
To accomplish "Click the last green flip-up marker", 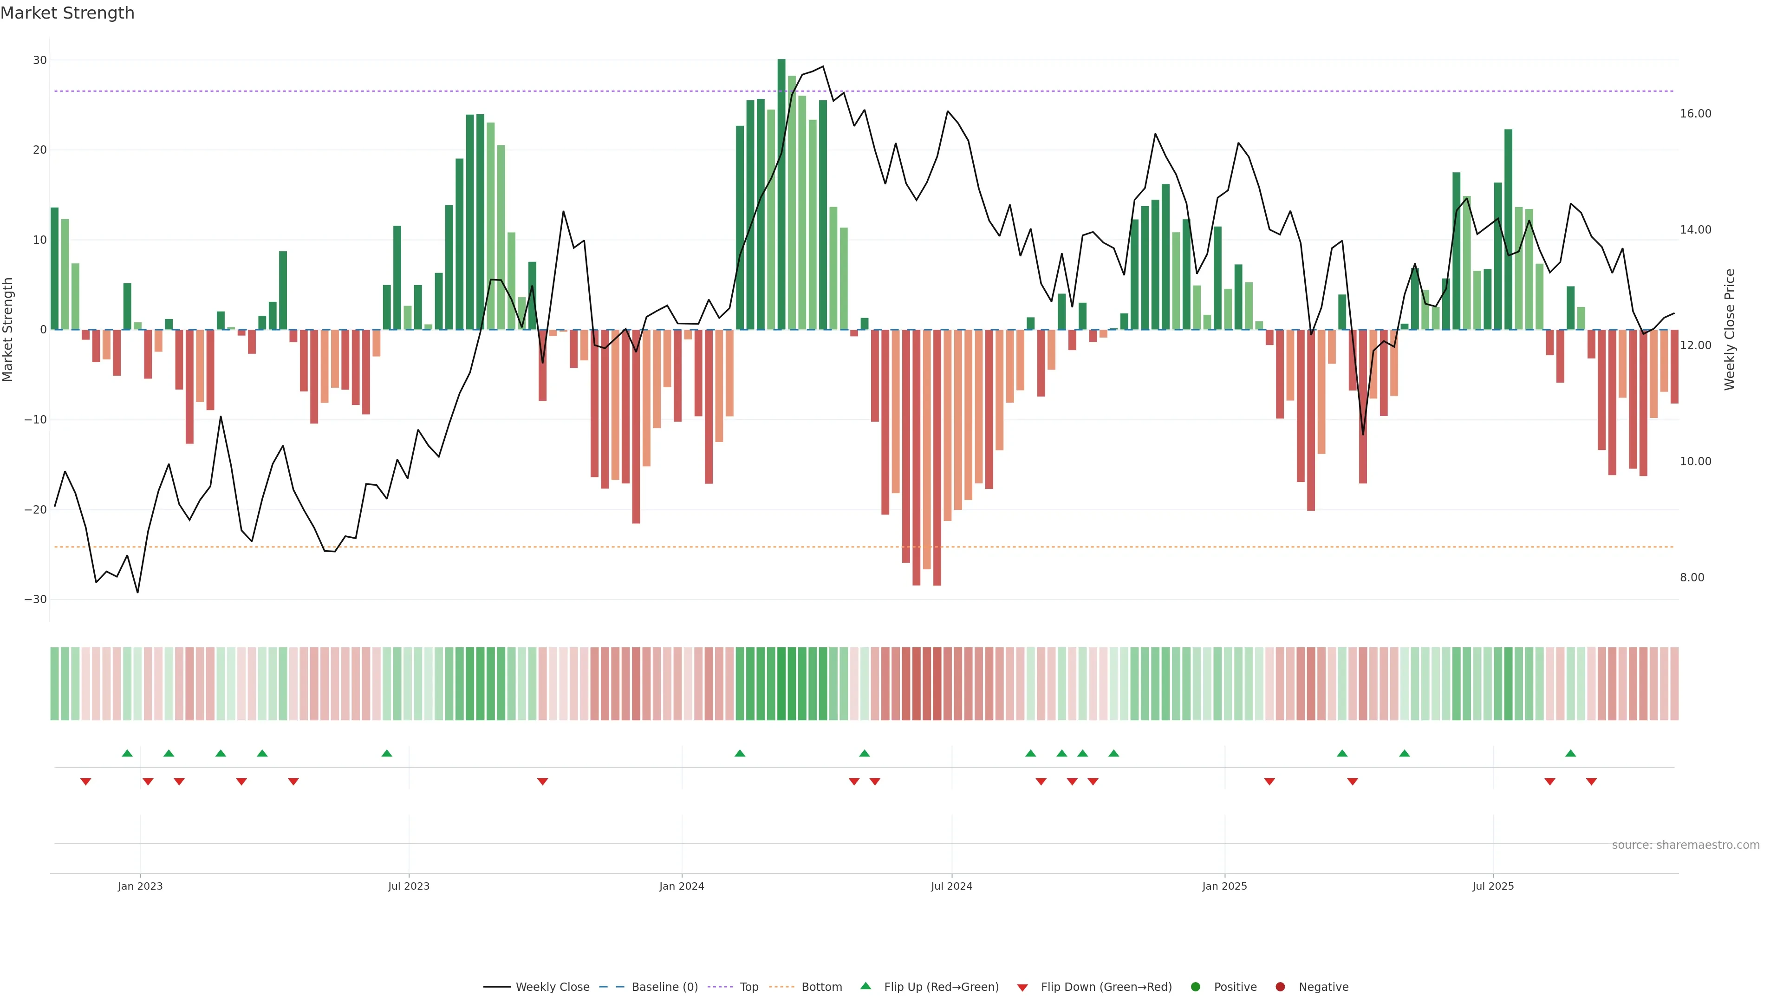I will pyautogui.click(x=1570, y=753).
